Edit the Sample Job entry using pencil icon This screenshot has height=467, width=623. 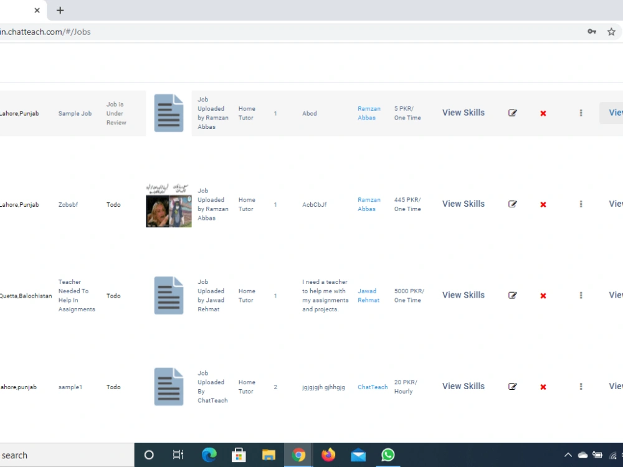(513, 113)
